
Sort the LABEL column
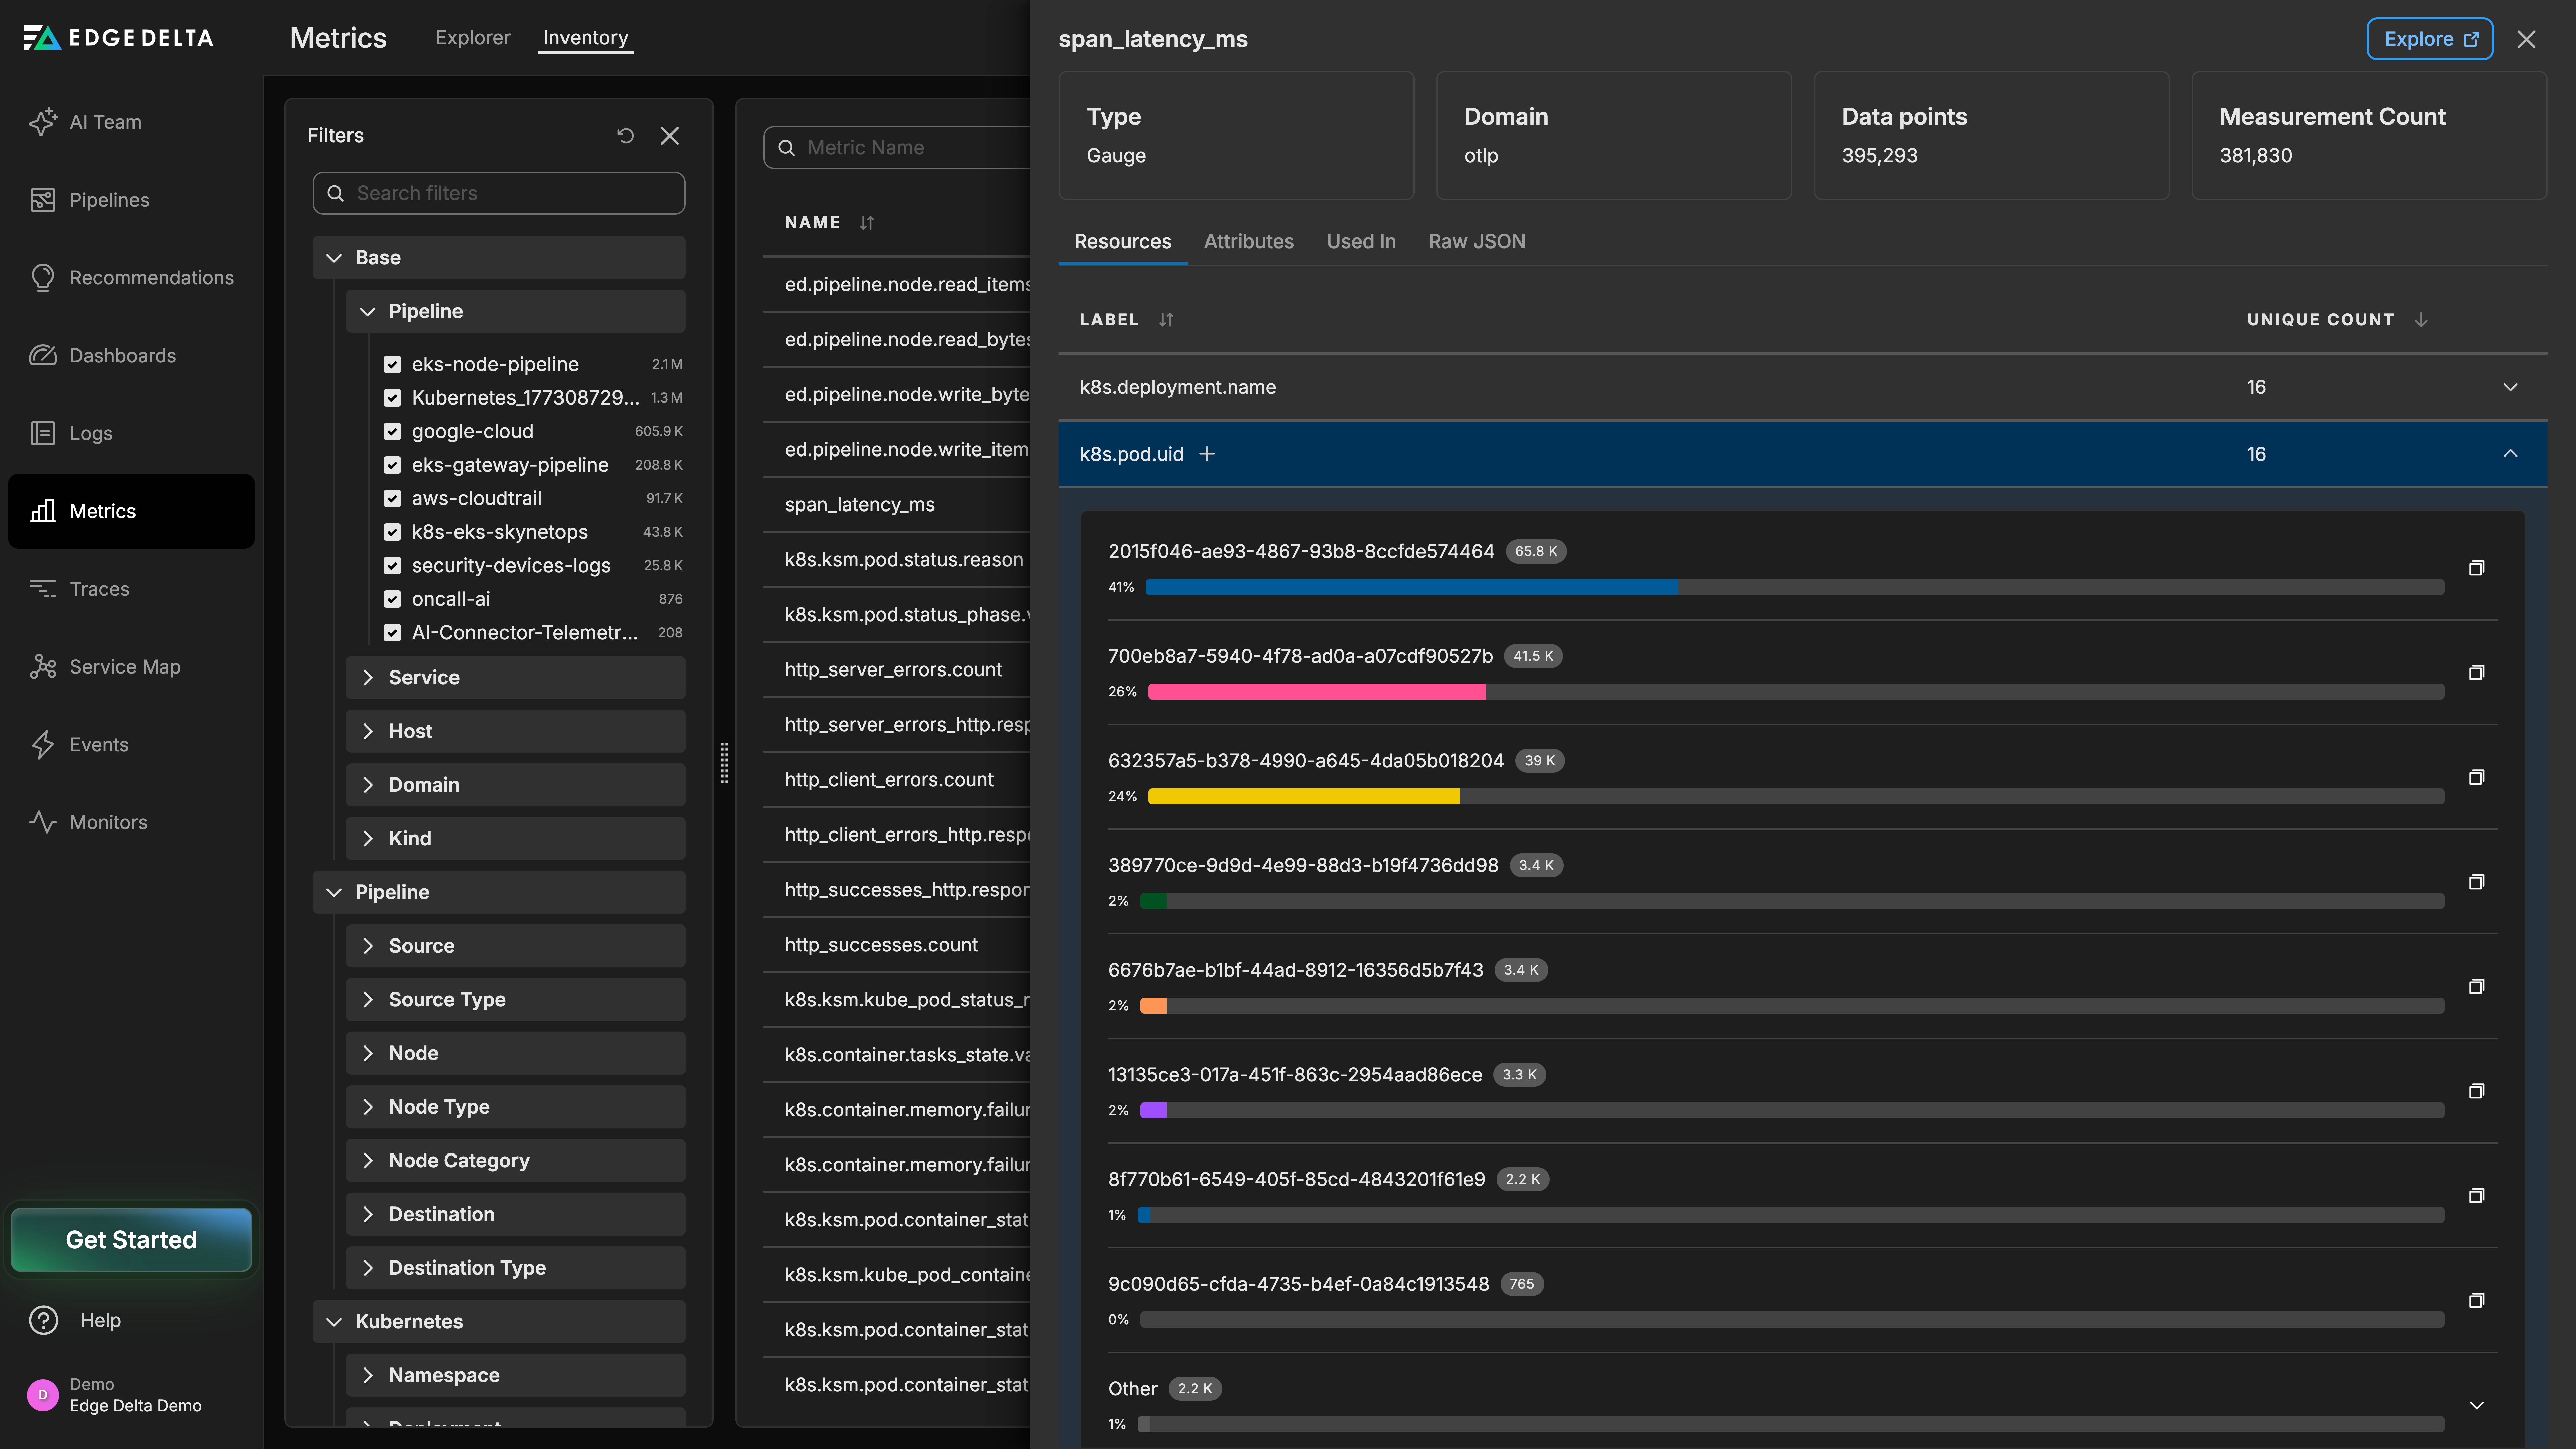[x=1166, y=320]
